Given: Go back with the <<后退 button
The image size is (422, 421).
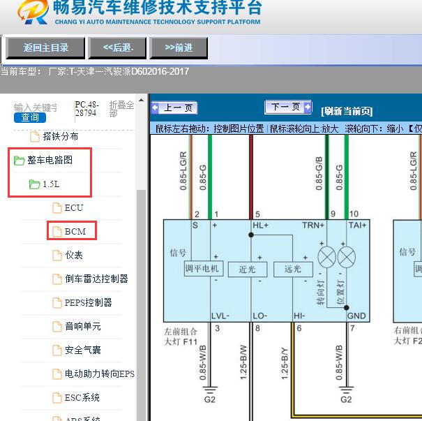Looking at the screenshot, I should coord(118,48).
